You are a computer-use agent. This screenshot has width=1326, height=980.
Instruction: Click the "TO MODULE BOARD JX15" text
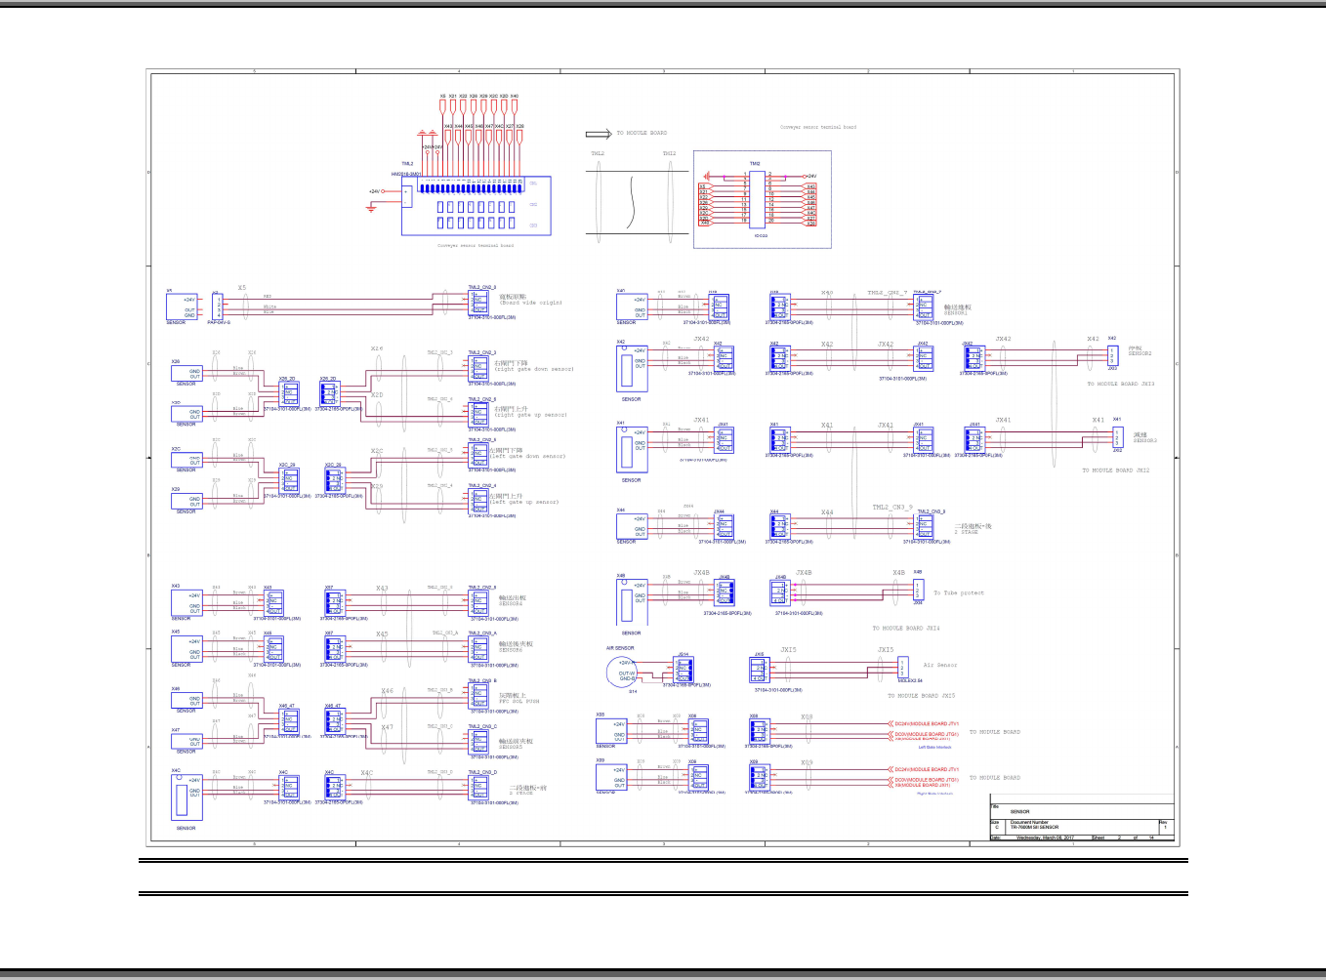pos(922,696)
